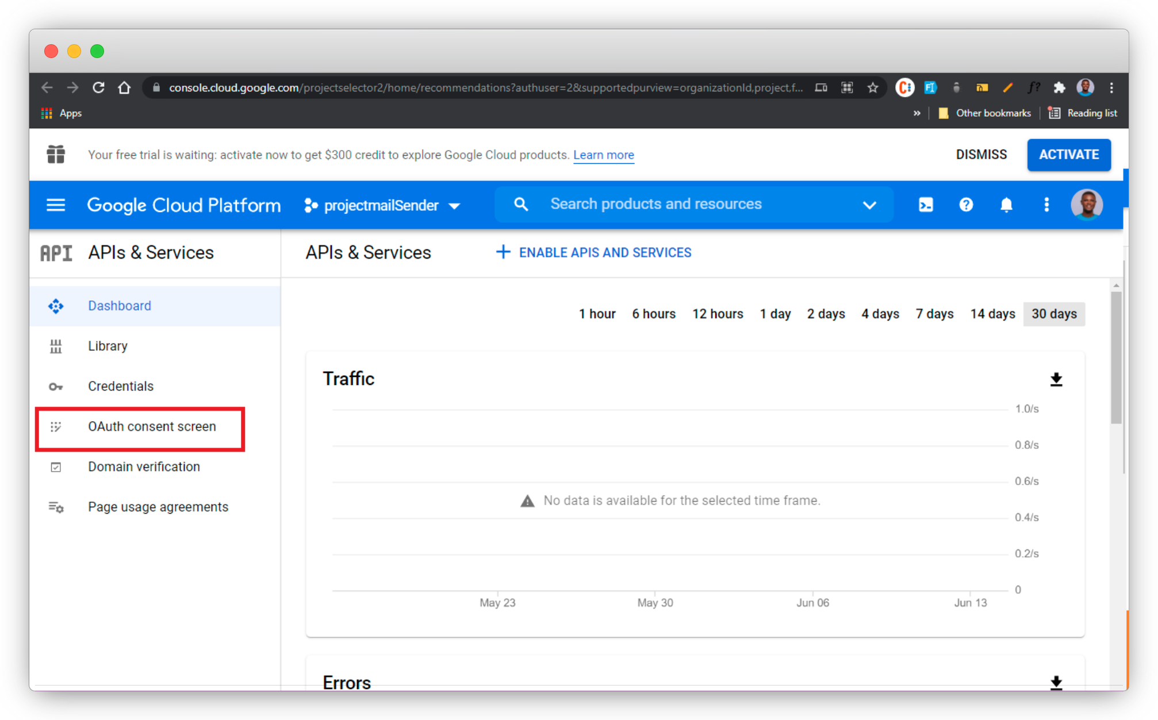1158x720 pixels.
Task: Open the Chrome profile avatar
Action: pos(1086,87)
